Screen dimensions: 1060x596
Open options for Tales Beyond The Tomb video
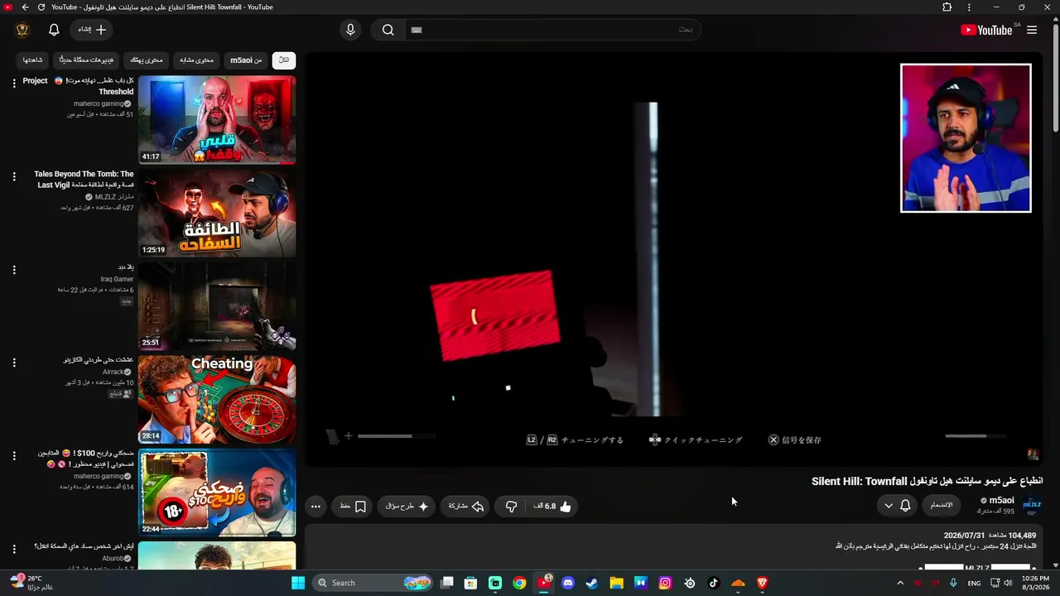click(14, 176)
